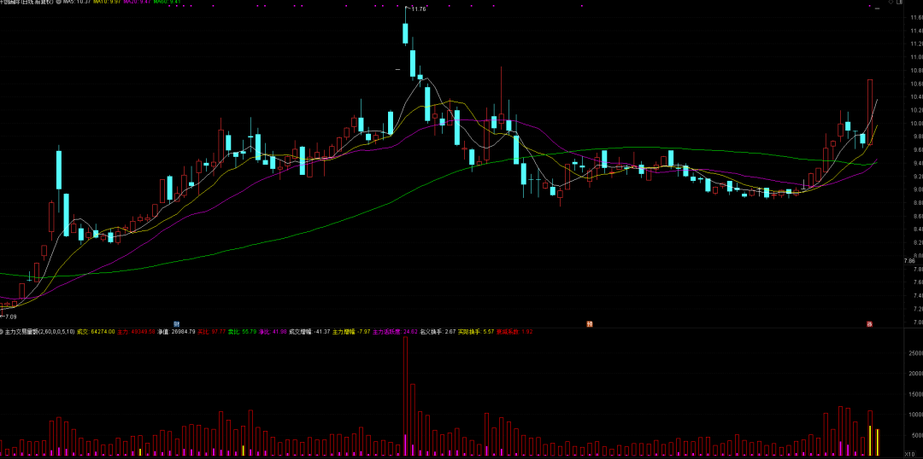The image size is (923, 459).
Task: Click the last red candlestick on the chart
Action: coord(870,112)
